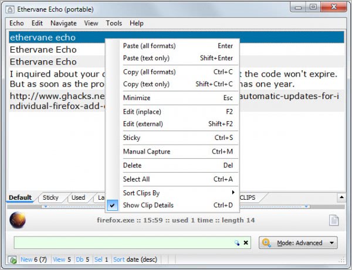The image size is (352, 270).
Task: Select the ghacks.net URL clip
Action: [x=57, y=101]
